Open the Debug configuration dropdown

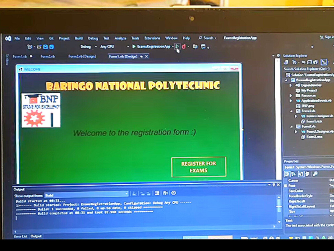[96, 47]
